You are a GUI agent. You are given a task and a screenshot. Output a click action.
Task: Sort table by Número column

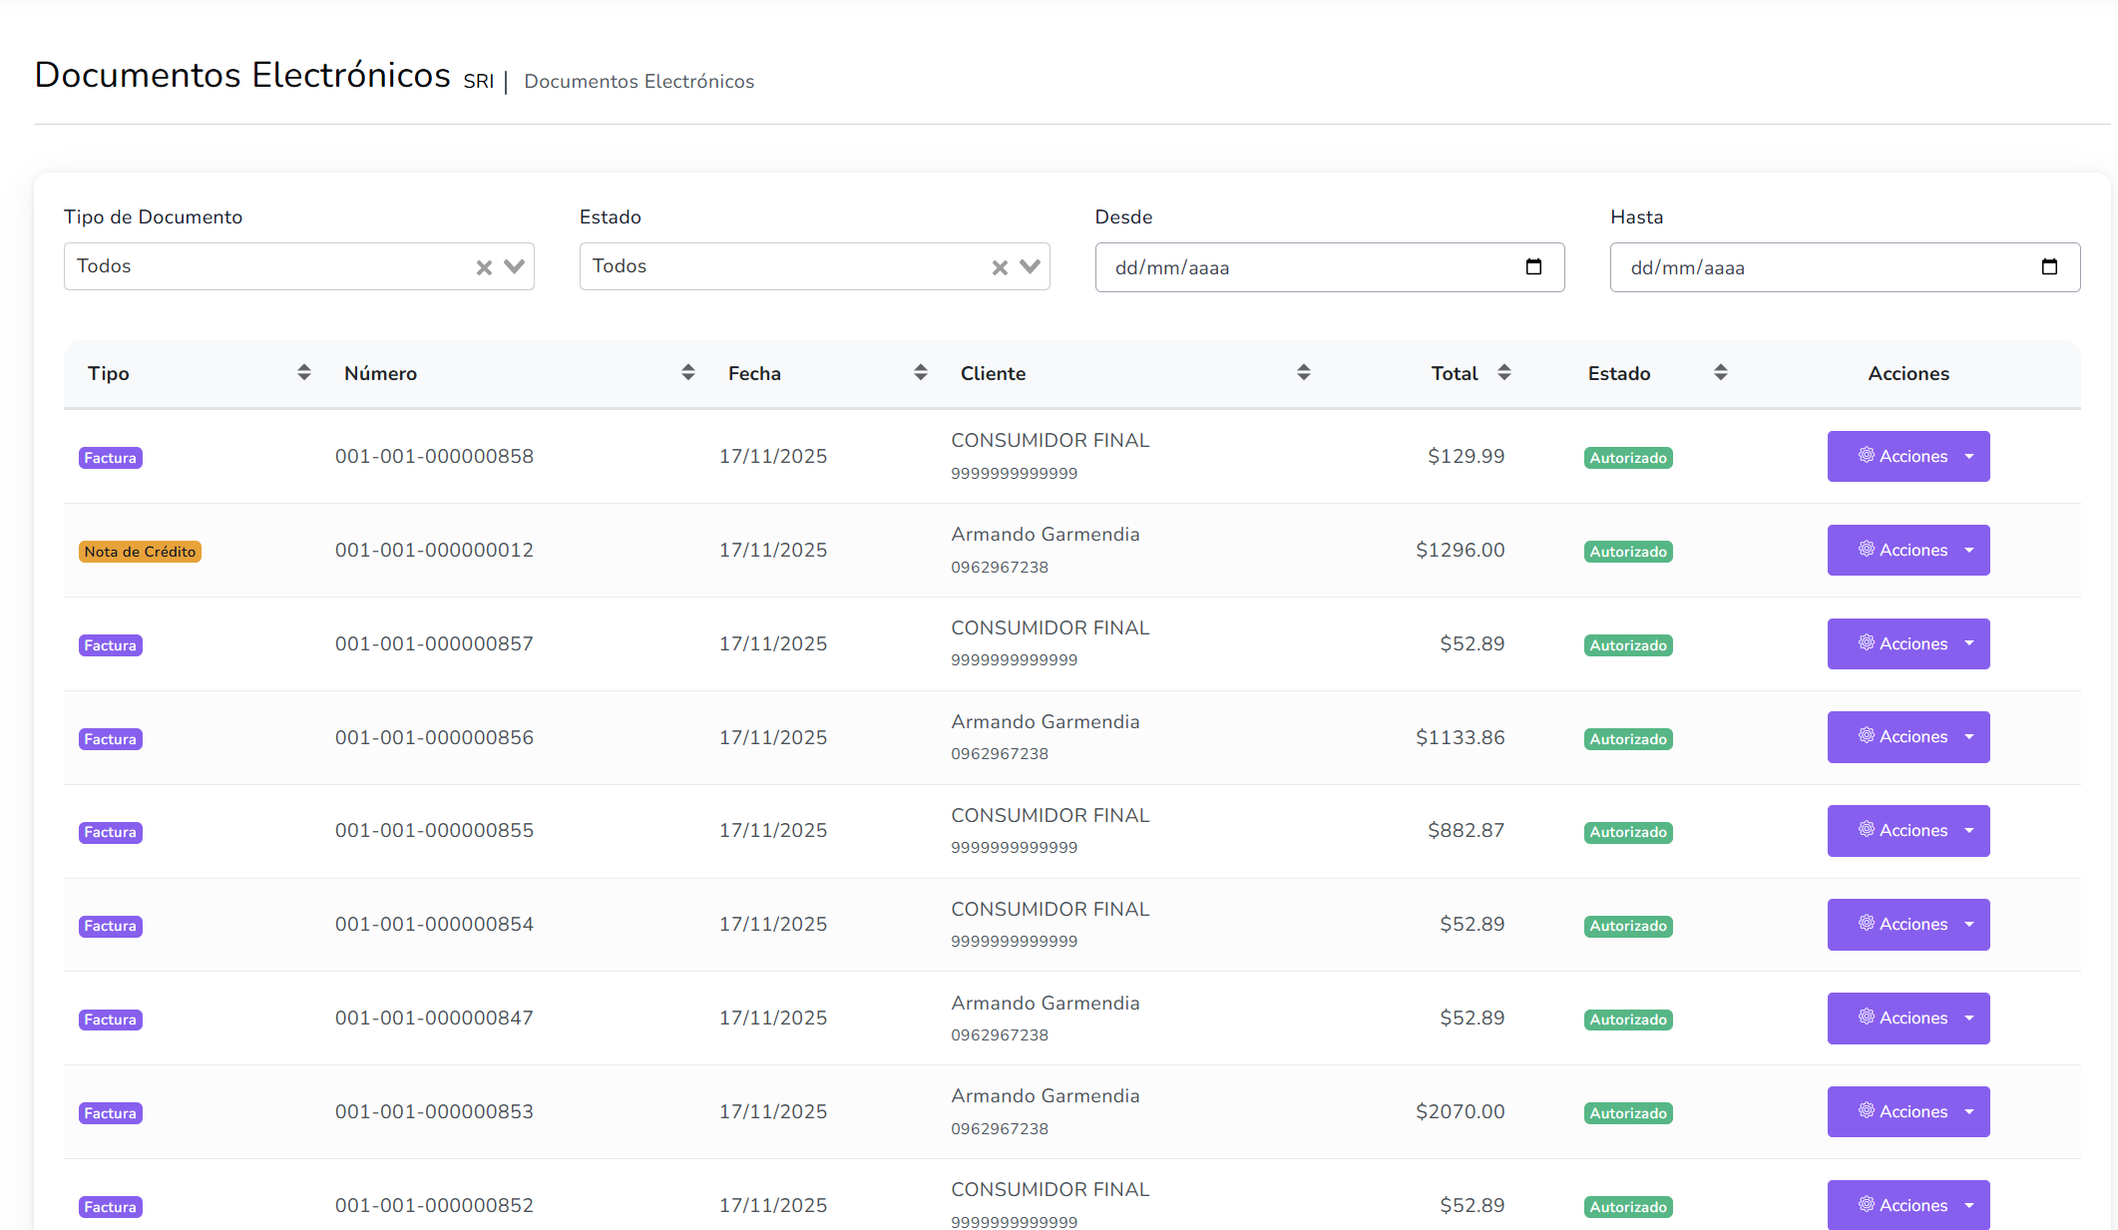pos(688,373)
